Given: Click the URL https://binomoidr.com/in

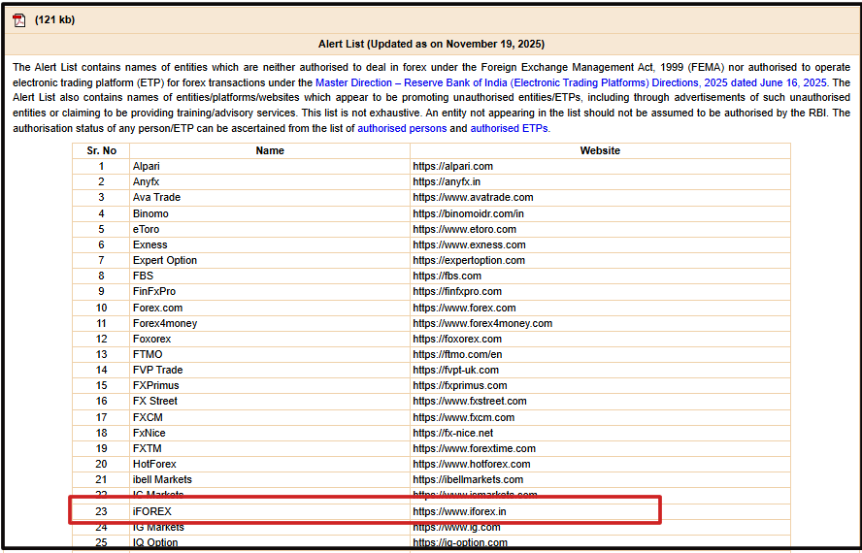Looking at the screenshot, I should [469, 213].
